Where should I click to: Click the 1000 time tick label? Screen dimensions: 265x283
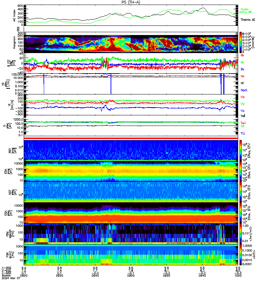pyautogui.click(x=238, y=276)
